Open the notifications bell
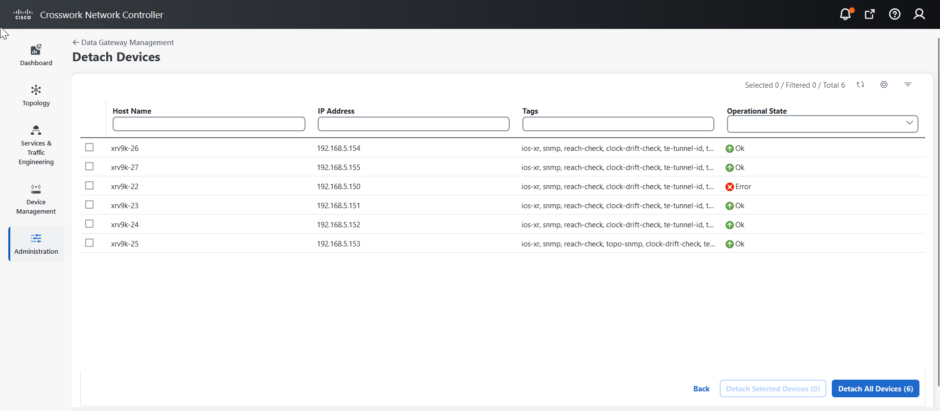This screenshot has height=411, width=940. [846, 14]
